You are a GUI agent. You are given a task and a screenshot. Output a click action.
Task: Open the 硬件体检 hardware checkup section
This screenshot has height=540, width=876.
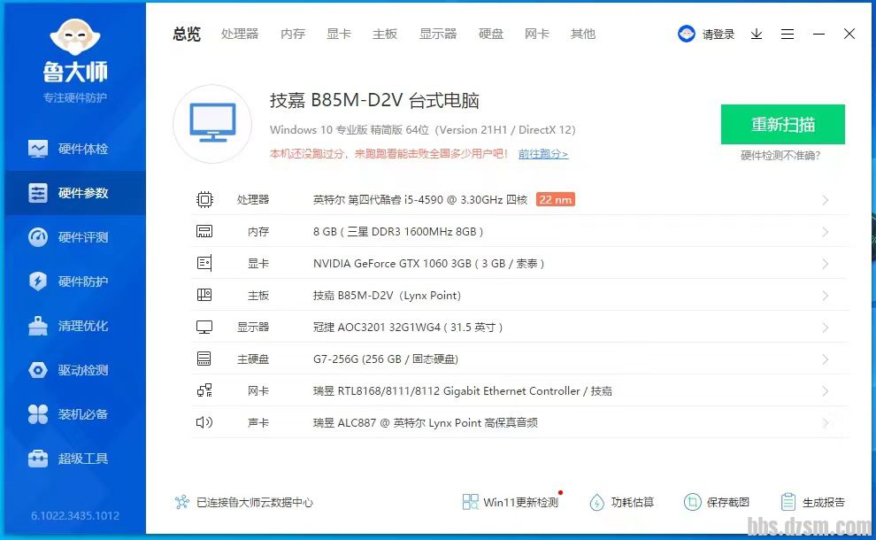74,149
